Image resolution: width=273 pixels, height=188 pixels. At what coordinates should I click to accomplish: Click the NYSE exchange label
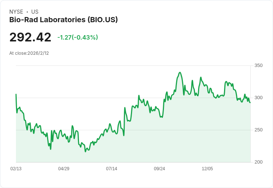pyautogui.click(x=16, y=12)
